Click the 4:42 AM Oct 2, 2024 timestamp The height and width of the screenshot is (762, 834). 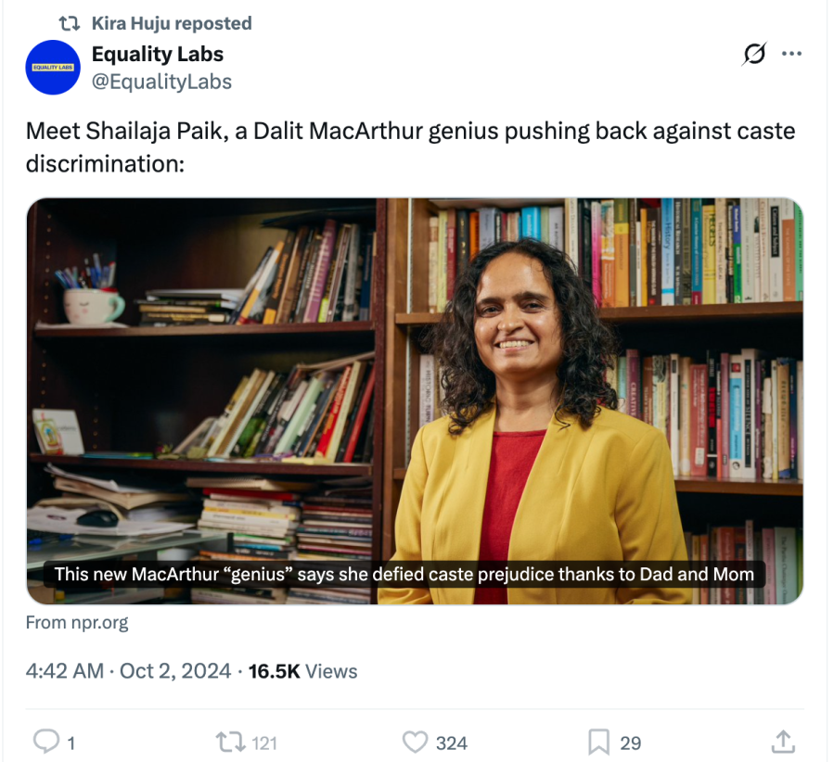coord(128,671)
